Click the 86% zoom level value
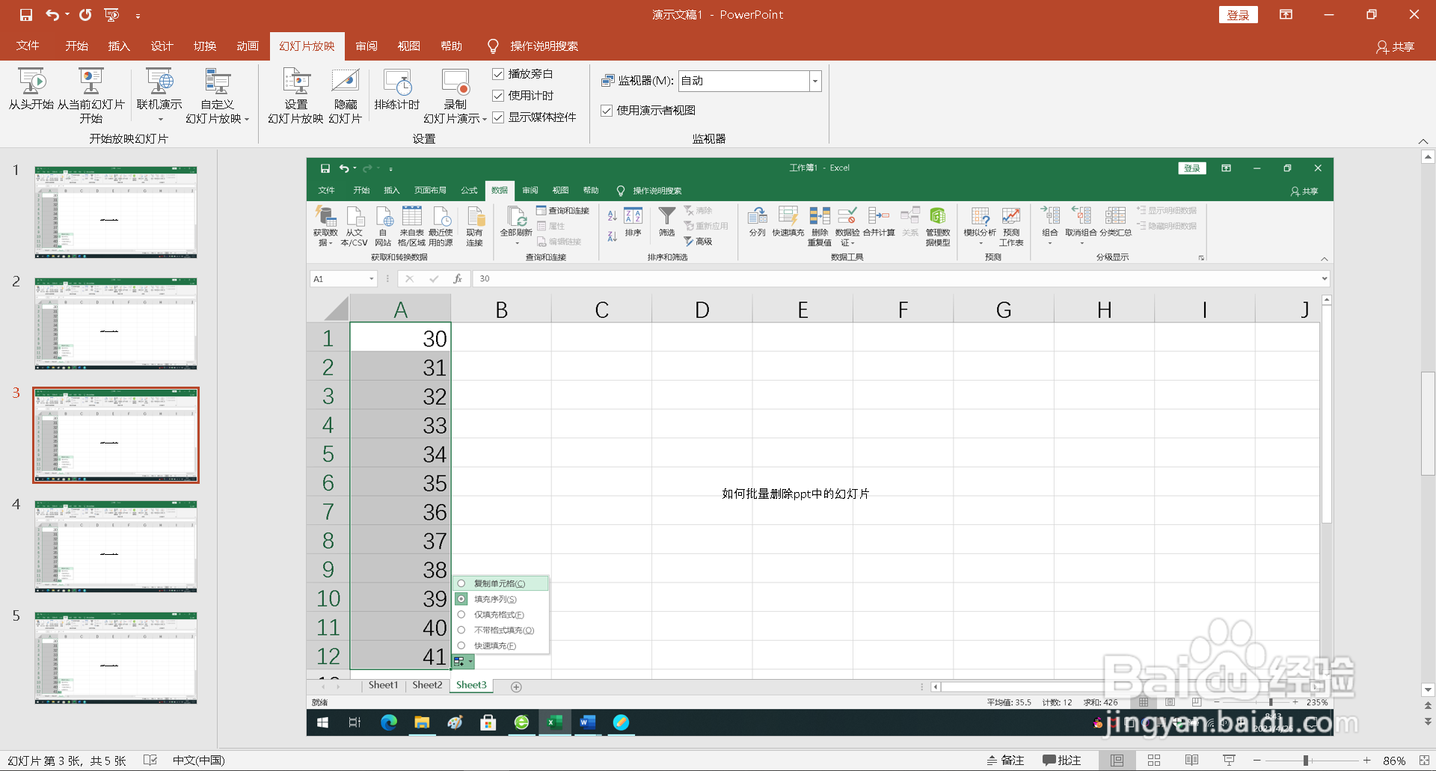The height and width of the screenshot is (771, 1436). click(x=1394, y=761)
